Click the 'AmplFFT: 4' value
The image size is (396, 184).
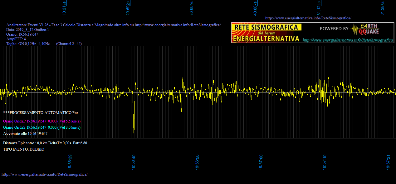[x=16, y=39]
